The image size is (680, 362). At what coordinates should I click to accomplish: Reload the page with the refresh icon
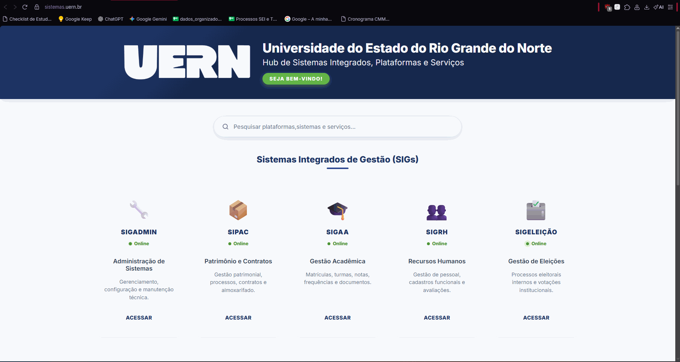(x=25, y=7)
